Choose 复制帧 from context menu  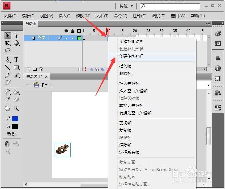152,130
